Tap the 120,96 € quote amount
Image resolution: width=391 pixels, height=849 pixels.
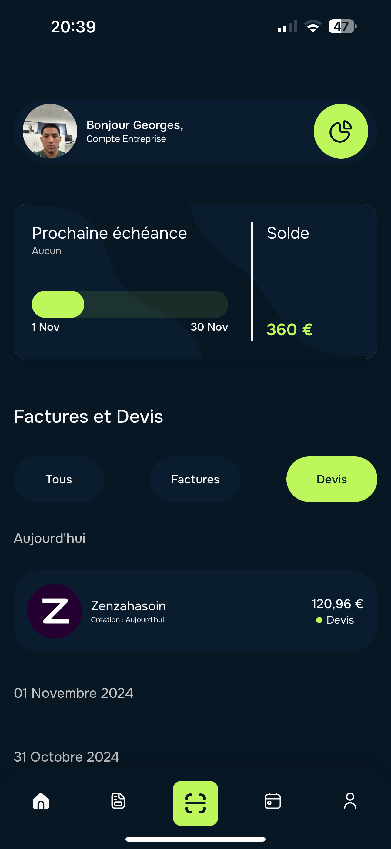(337, 604)
